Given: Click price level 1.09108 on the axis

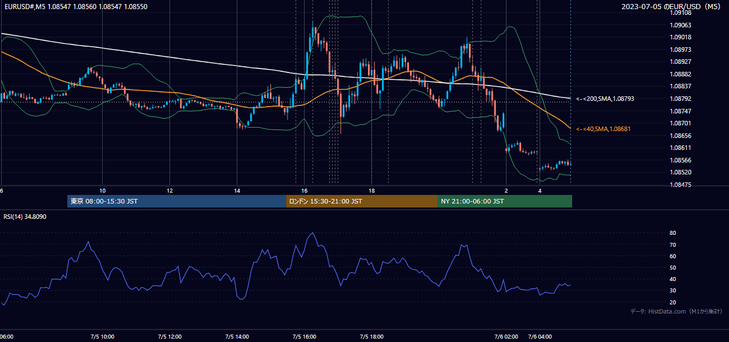Looking at the screenshot, I should coord(681,13).
